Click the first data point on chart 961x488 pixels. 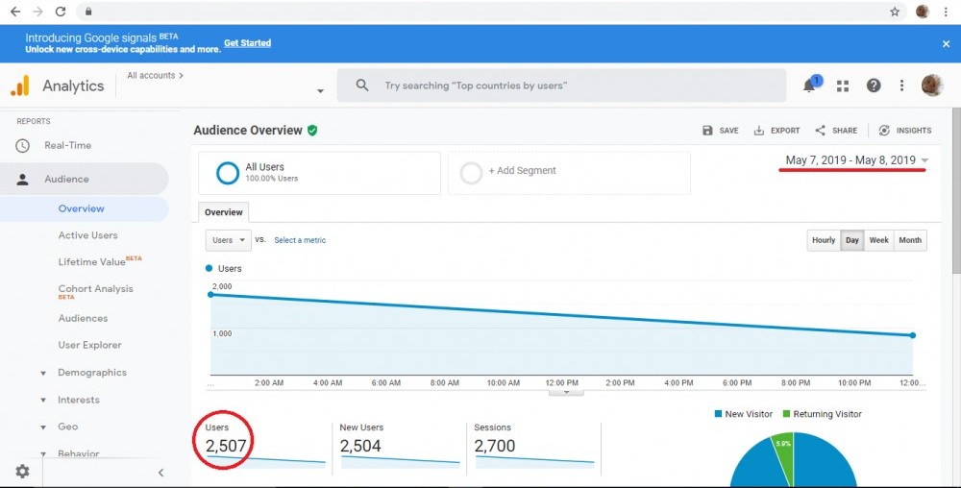pos(210,295)
